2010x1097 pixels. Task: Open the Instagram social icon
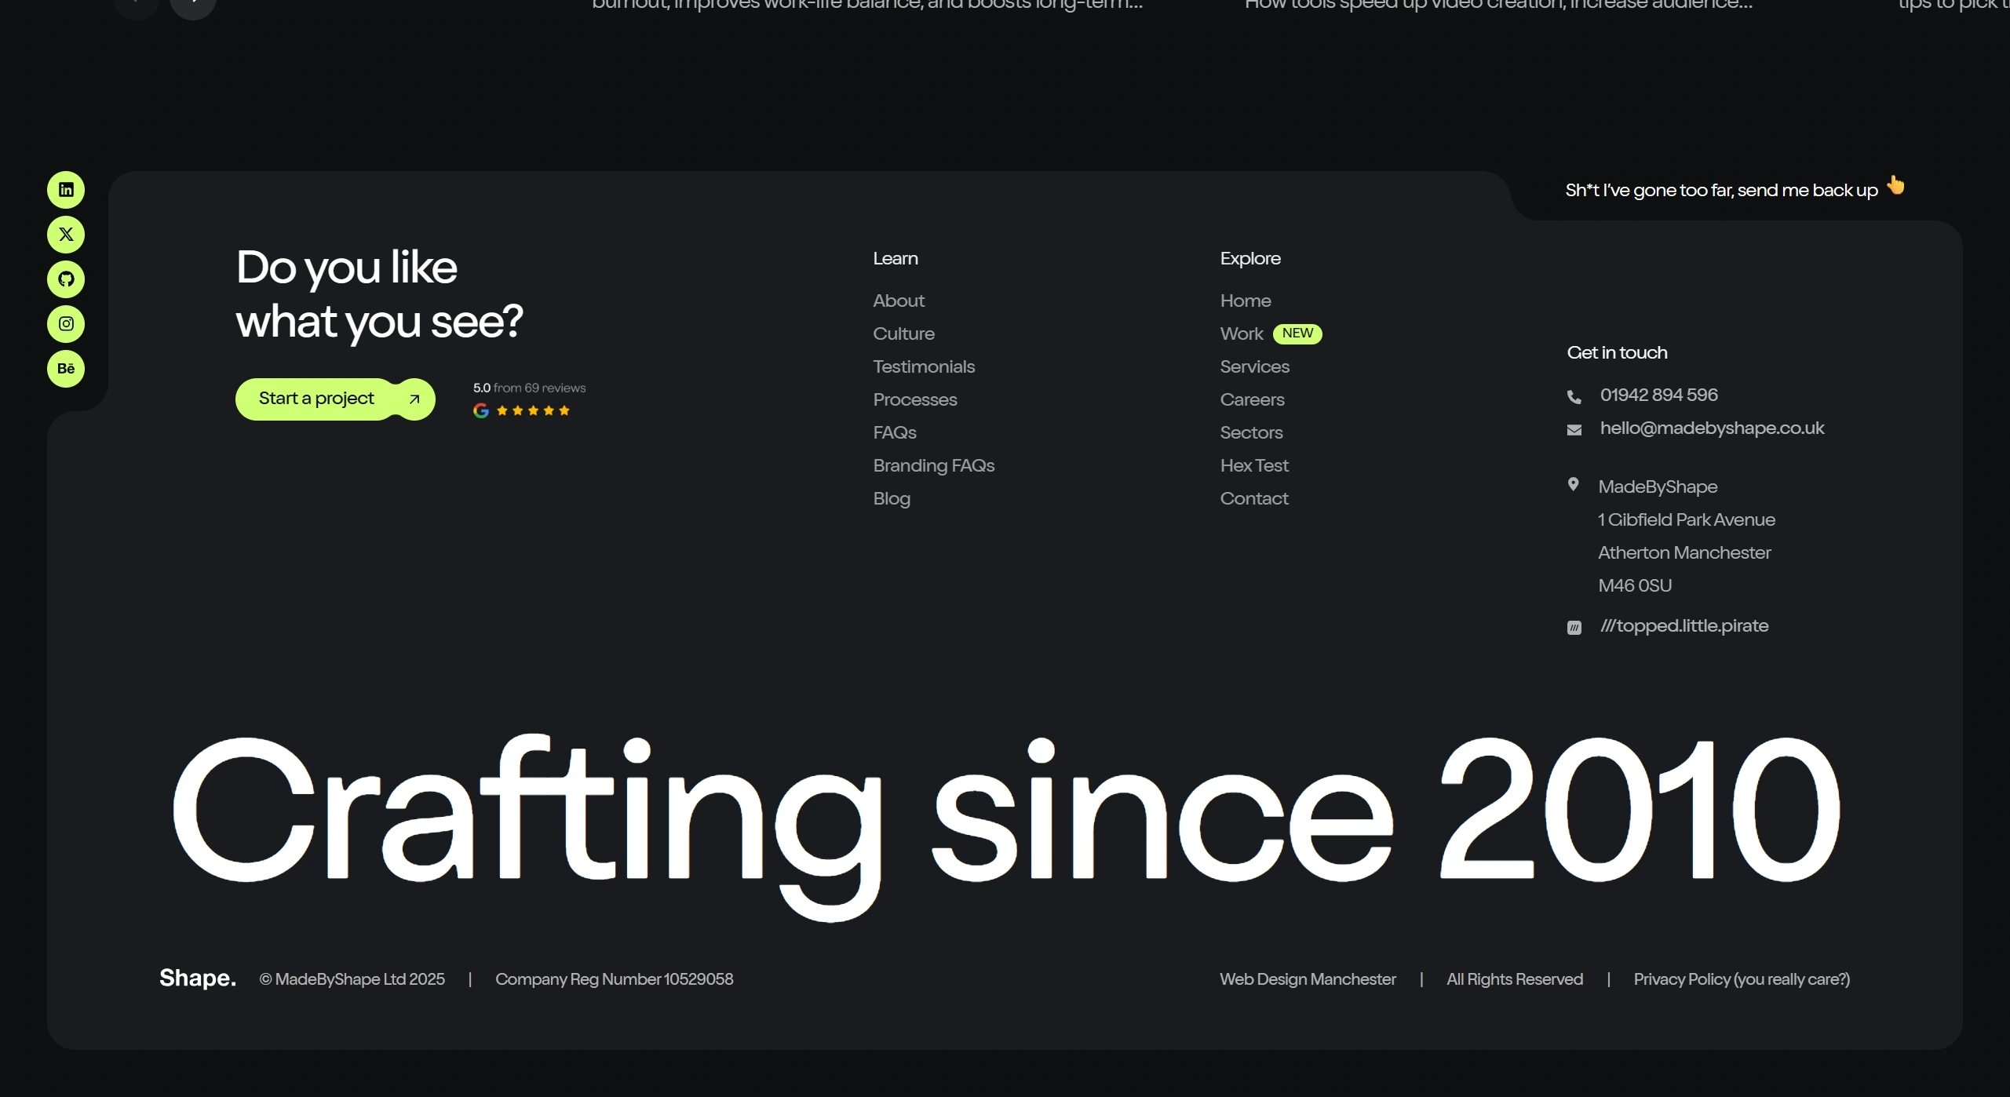click(x=66, y=324)
